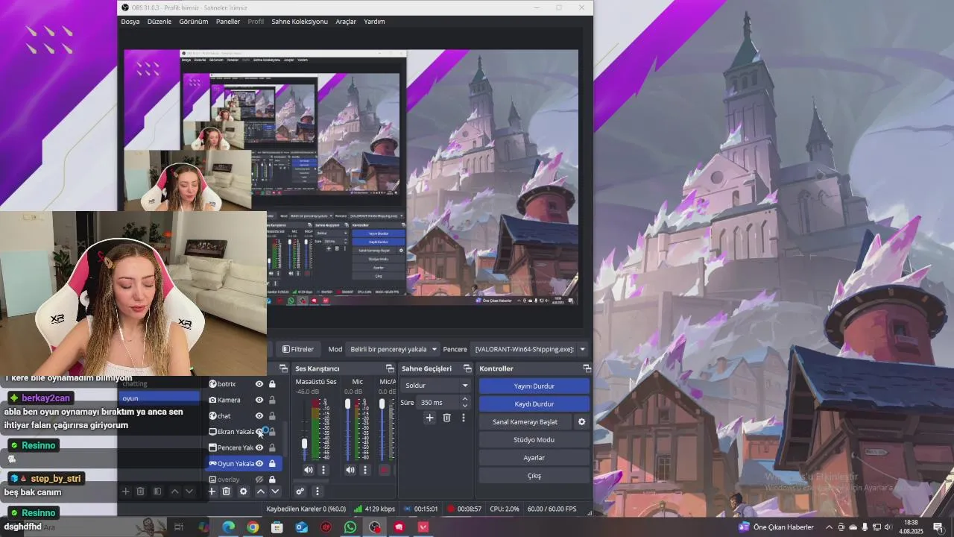Open advanced audio properties gears icon
This screenshot has width=954, height=537.
coord(300,492)
